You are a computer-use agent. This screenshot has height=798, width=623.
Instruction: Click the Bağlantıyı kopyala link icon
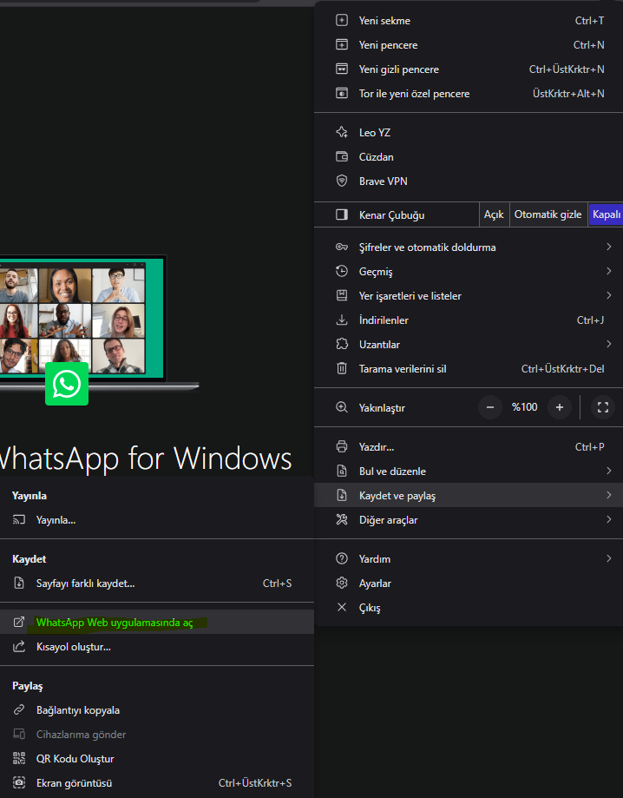point(19,710)
